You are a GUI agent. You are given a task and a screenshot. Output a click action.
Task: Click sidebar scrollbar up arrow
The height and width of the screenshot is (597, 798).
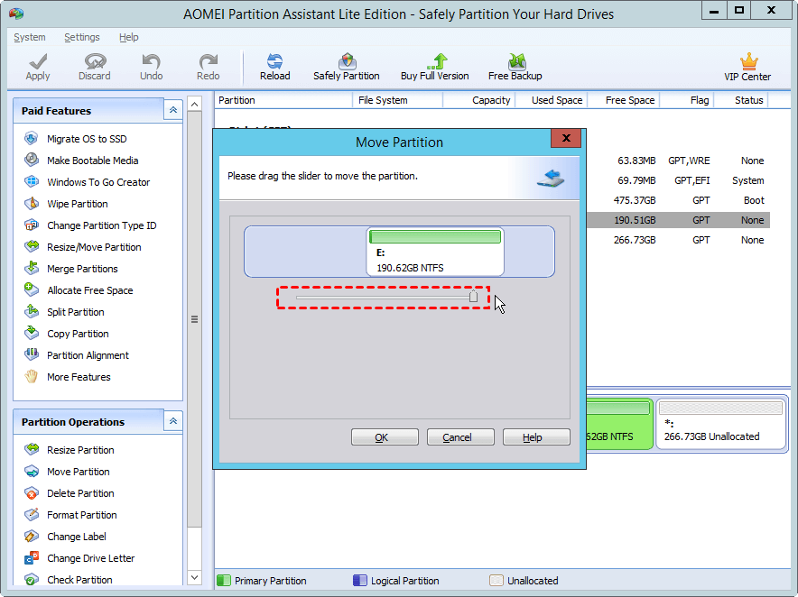(x=194, y=105)
